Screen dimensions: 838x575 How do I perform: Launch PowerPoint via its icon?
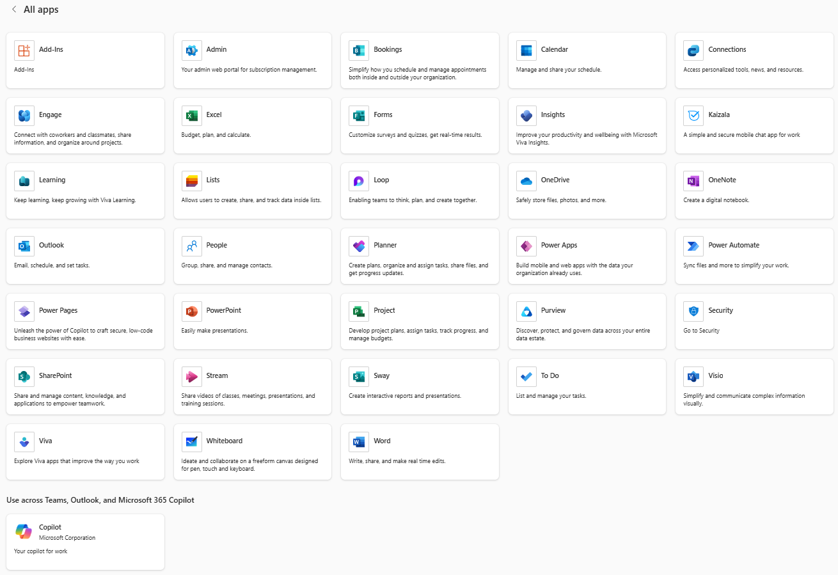point(192,311)
